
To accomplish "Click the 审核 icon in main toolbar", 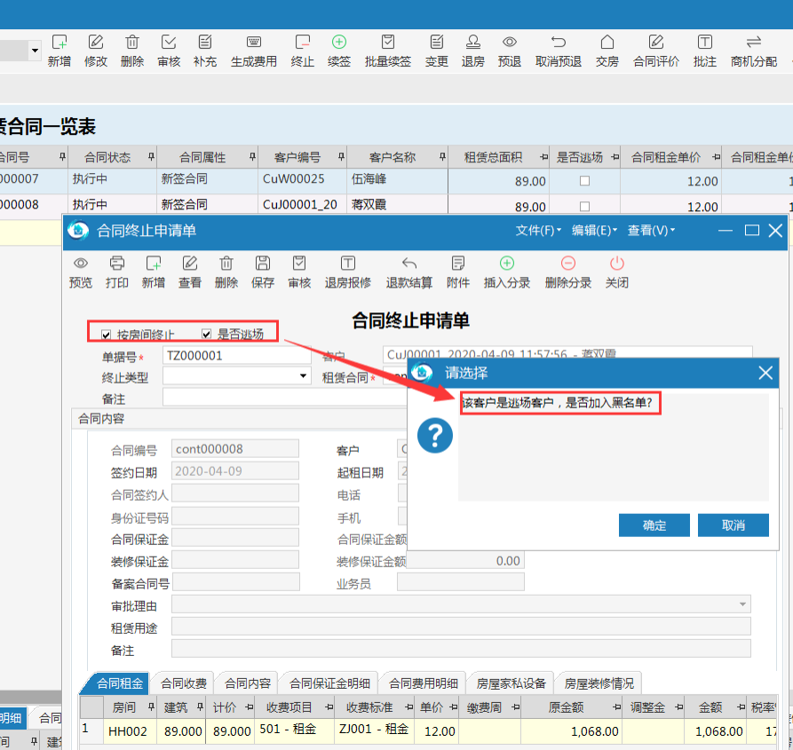I will tap(169, 42).
